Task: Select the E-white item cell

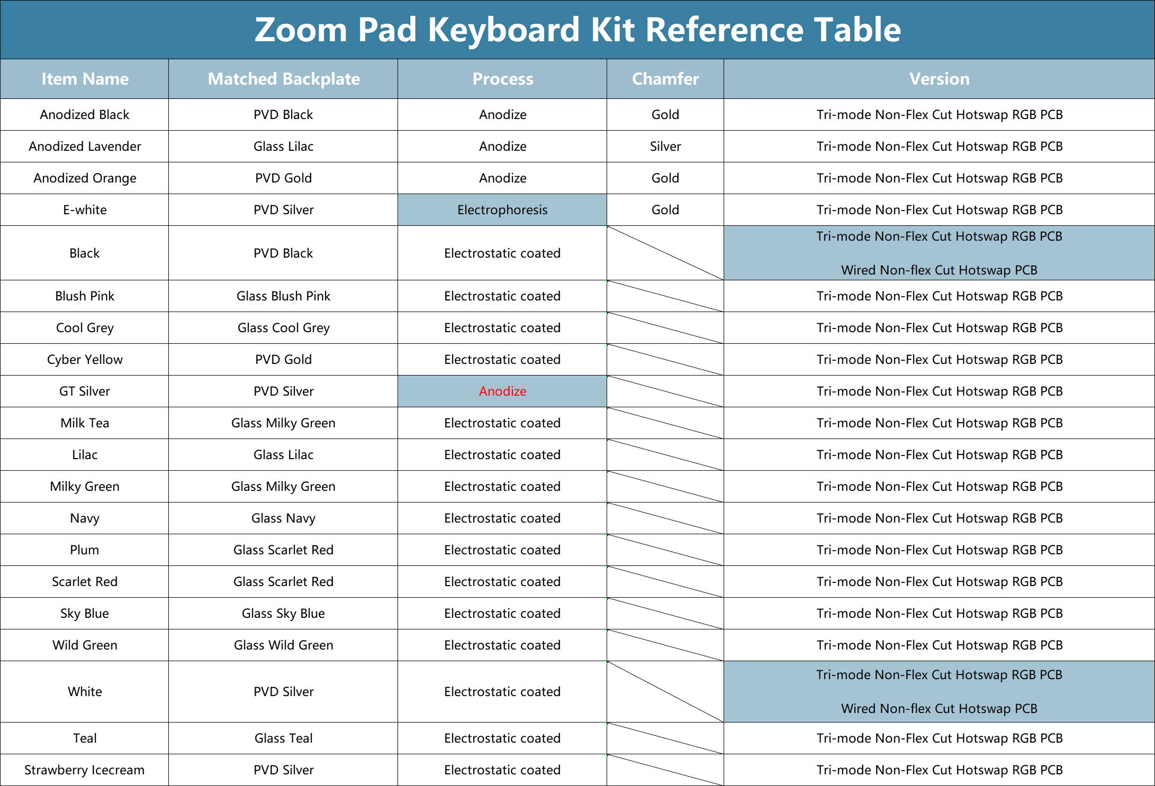Action: [85, 210]
